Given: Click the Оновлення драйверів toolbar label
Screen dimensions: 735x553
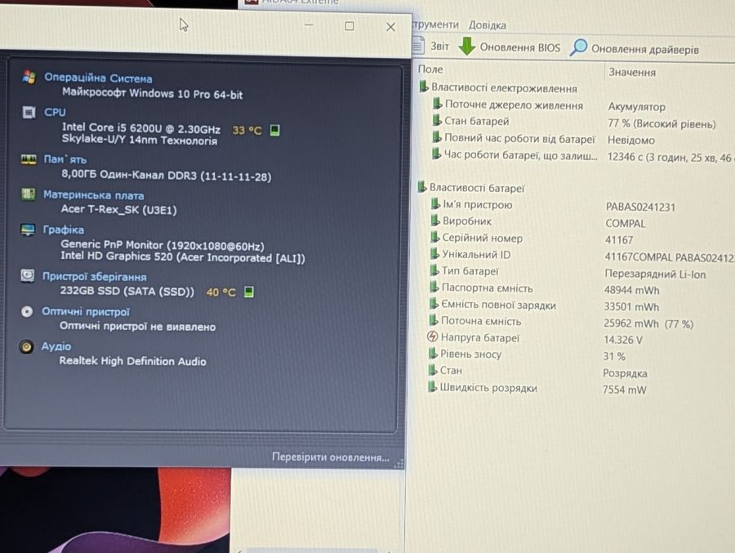Looking at the screenshot, I should 645,49.
